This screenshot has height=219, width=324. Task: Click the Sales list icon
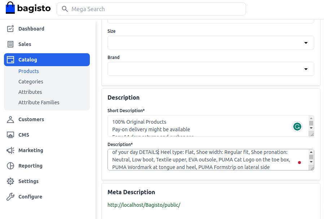(10, 44)
